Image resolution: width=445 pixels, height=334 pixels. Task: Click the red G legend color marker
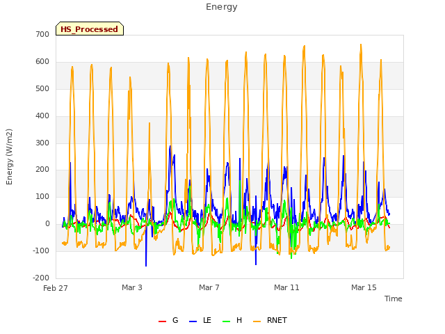click(x=162, y=321)
